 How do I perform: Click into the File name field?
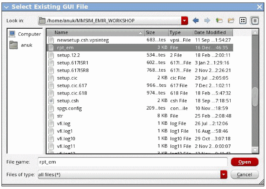click(132, 162)
